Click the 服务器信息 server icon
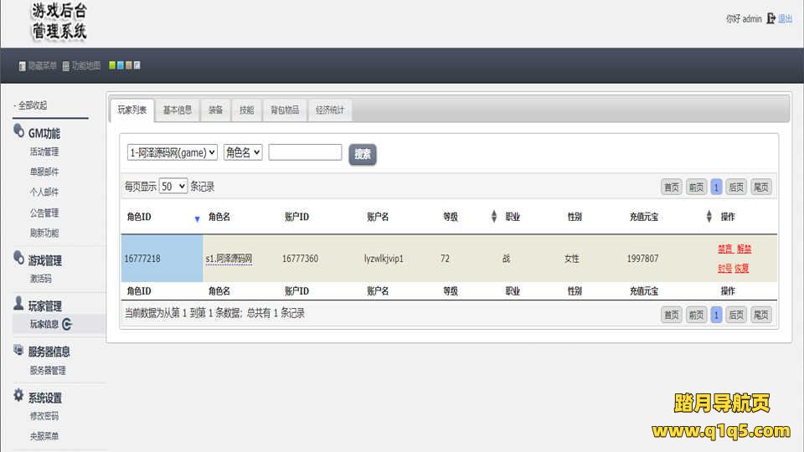This screenshot has width=804, height=452. pyautogui.click(x=19, y=351)
